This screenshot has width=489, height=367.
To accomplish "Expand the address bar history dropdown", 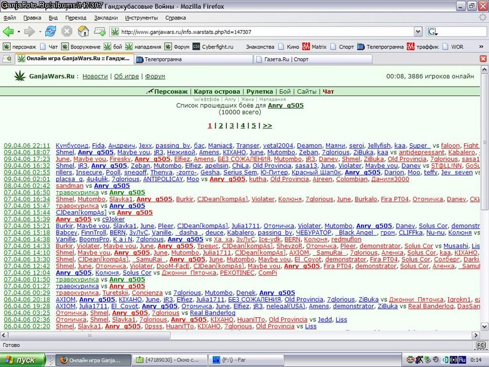I will pos(418,31).
